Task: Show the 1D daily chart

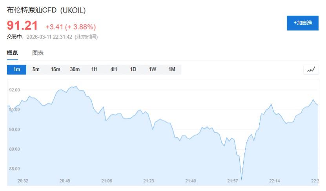Action: coord(133,70)
